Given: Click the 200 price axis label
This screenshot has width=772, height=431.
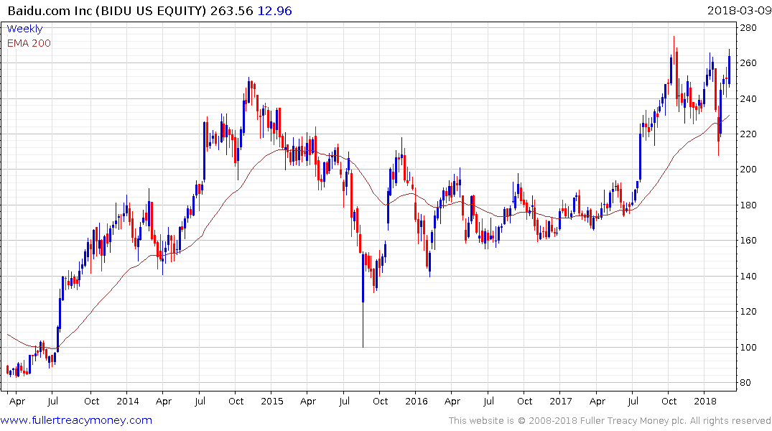Looking at the screenshot, I should 749,170.
